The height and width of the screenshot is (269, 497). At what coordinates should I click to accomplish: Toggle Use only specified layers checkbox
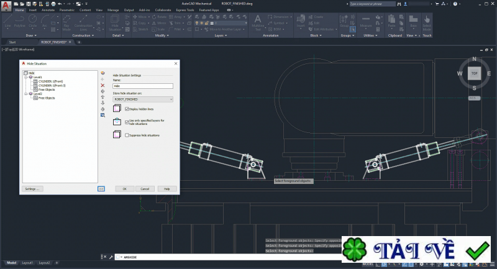(127, 122)
